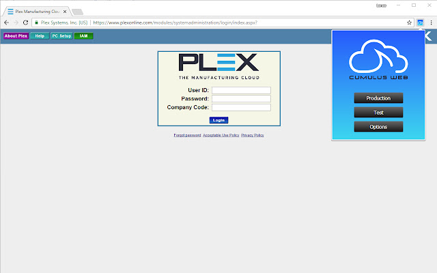Open the Acceptable Use Policy link
The image size is (437, 273).
point(221,135)
